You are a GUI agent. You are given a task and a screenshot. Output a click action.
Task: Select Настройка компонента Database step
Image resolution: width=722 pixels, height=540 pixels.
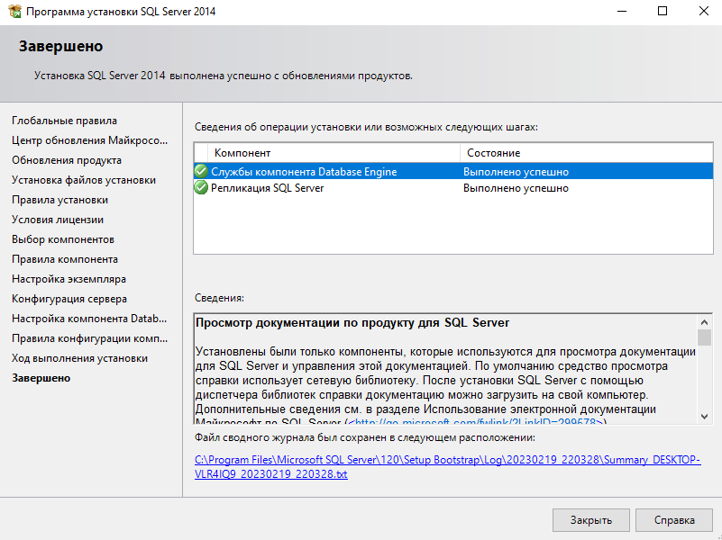(89, 318)
